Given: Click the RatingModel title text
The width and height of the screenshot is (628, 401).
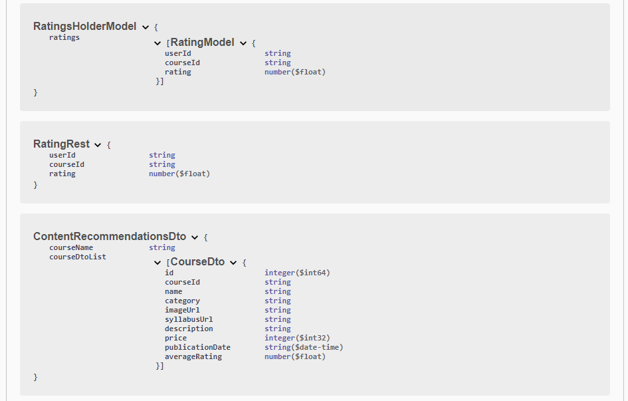Looking at the screenshot, I should [202, 42].
